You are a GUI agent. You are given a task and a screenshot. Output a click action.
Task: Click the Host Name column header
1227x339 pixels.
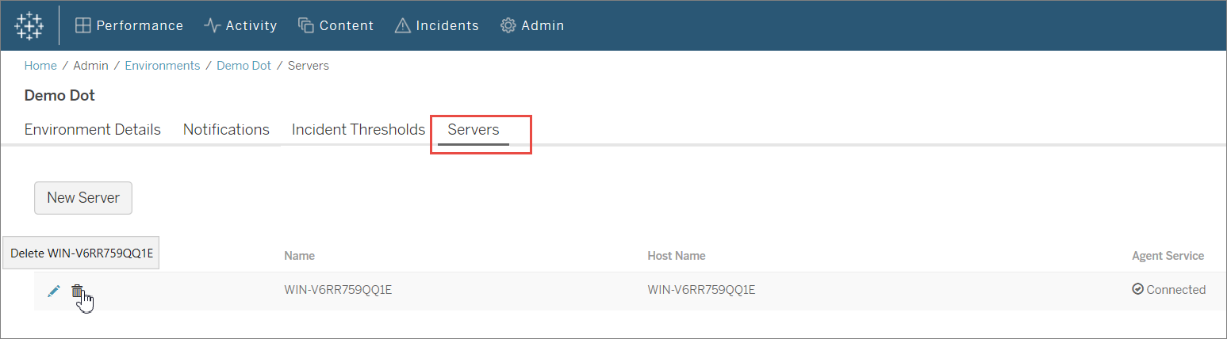[677, 256]
